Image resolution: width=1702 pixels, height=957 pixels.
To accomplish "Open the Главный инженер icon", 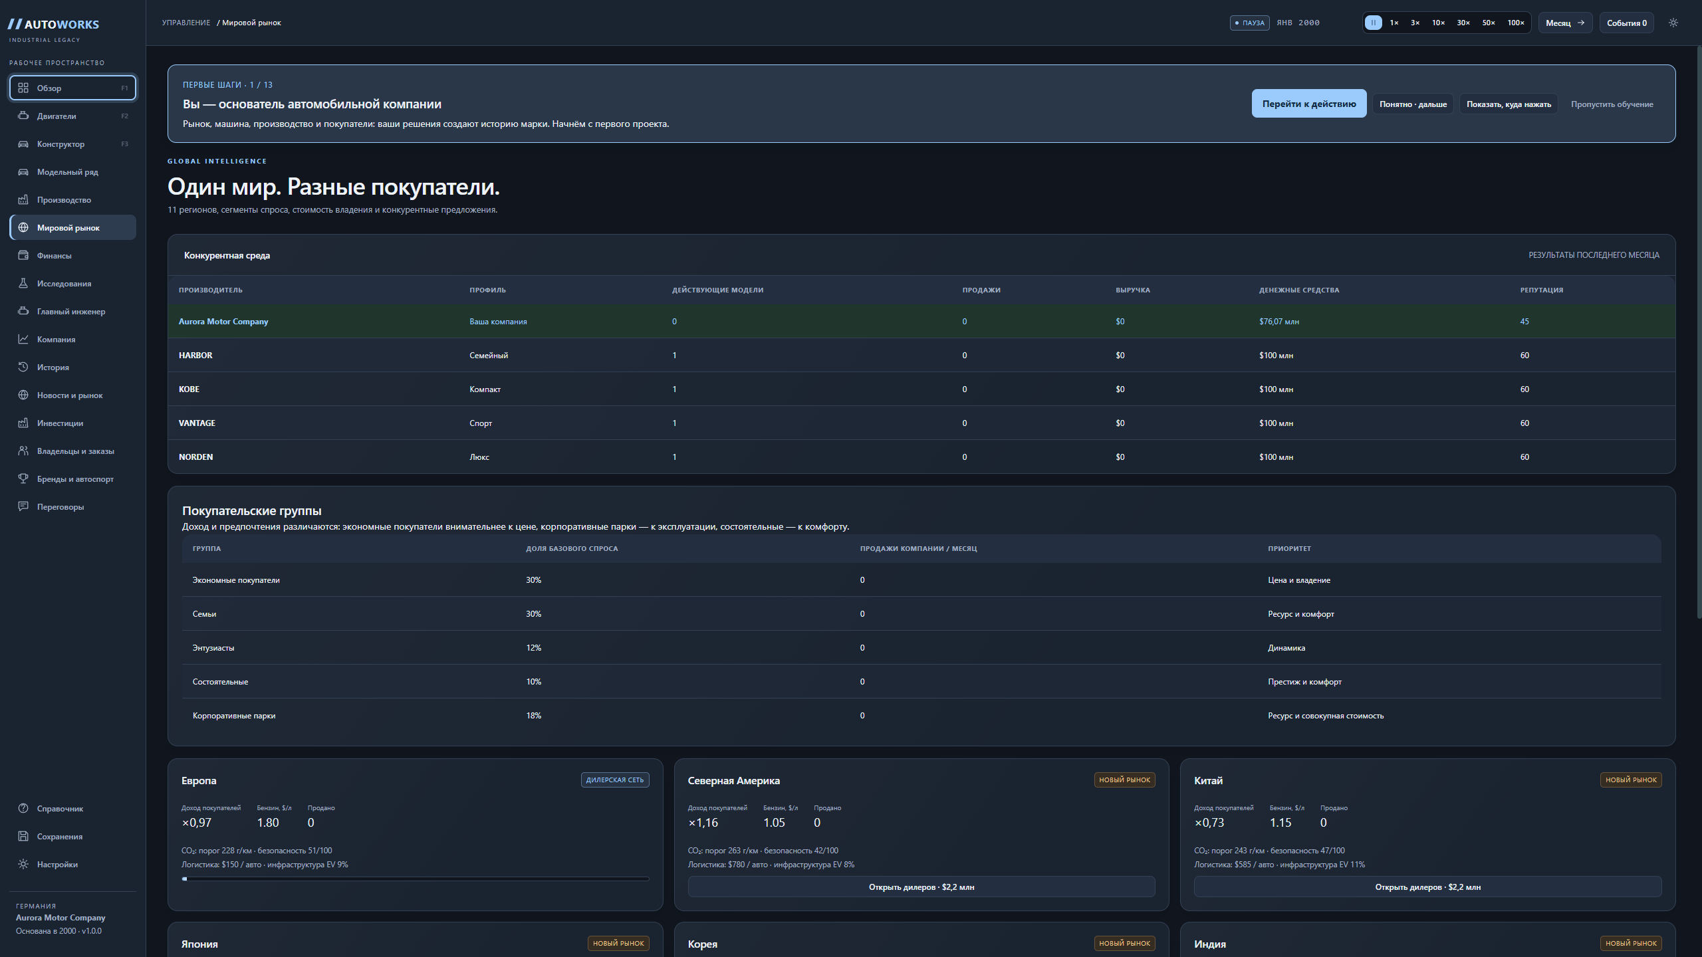I will pos(23,311).
